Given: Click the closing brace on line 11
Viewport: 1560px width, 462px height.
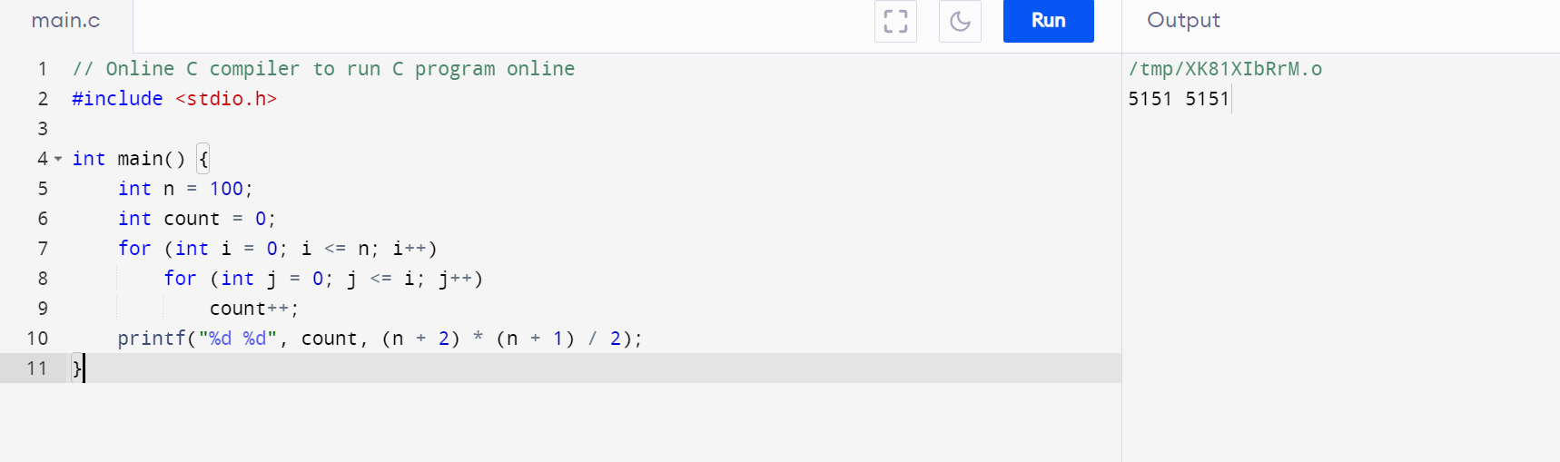Looking at the screenshot, I should click(x=77, y=369).
